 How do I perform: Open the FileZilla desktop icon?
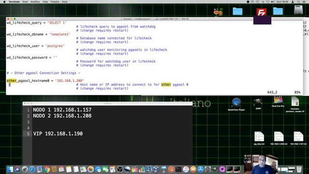coord(262,12)
